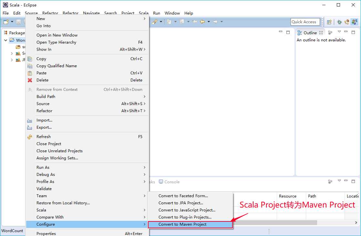Open the back history dropdown arrow
Viewport: 361px width, 236px height.
209,22
